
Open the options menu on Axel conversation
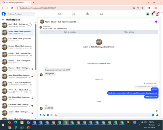coord(29,25)
